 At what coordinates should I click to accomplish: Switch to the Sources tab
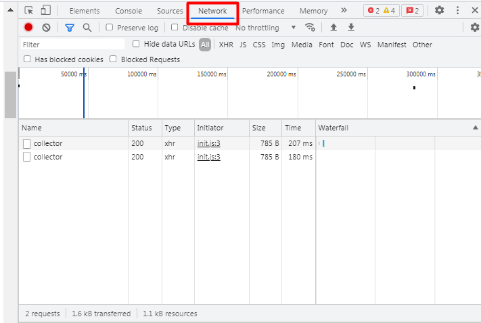click(x=170, y=11)
